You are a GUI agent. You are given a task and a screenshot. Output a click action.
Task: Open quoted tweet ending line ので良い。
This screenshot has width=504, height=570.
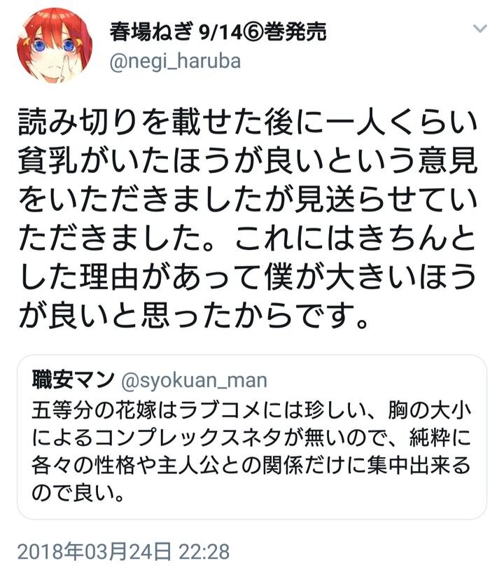pos(78,493)
